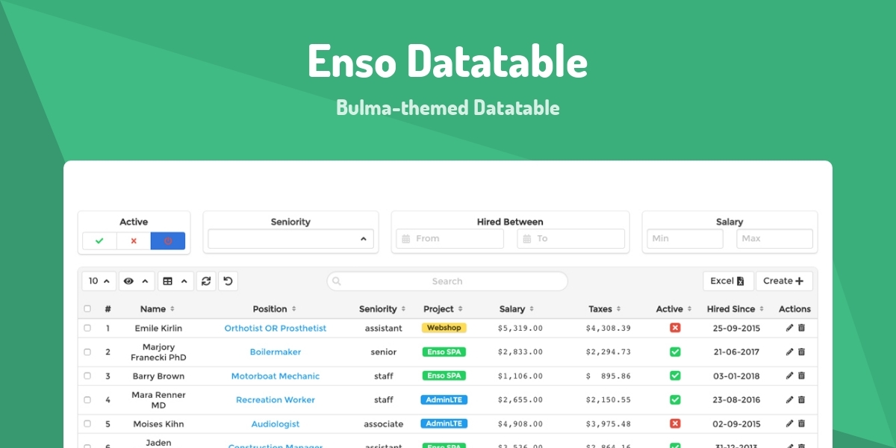This screenshot has height=448, width=896.
Task: Delete Barry Brown's row using trash icon
Action: point(801,376)
